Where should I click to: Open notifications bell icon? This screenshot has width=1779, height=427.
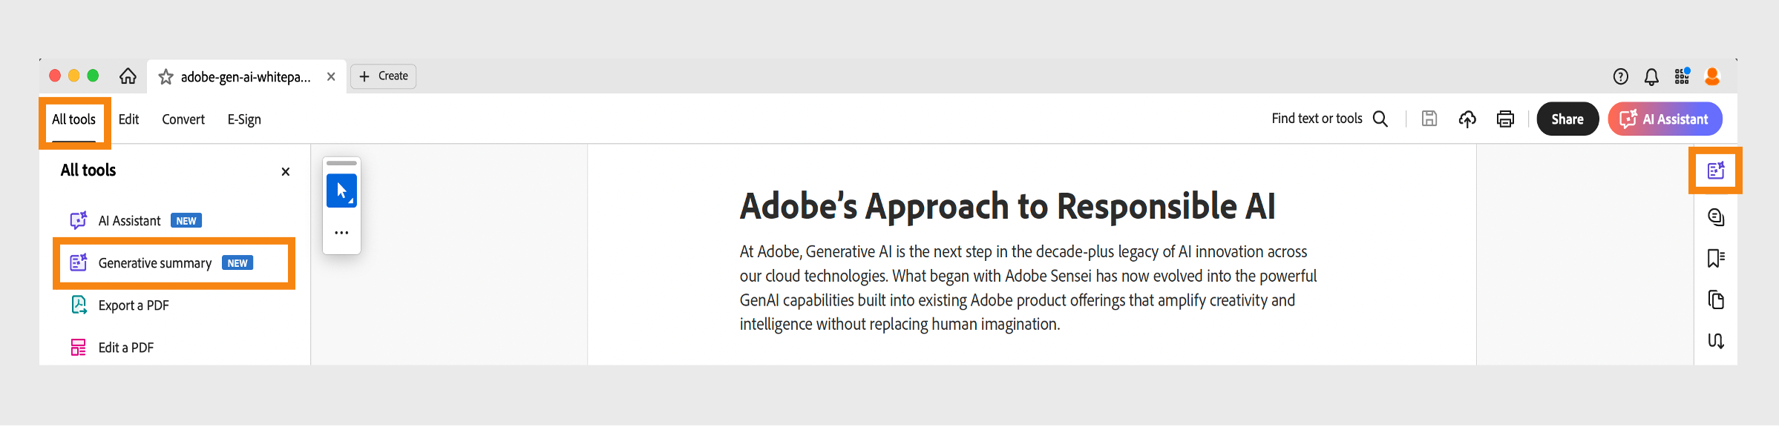click(1651, 77)
